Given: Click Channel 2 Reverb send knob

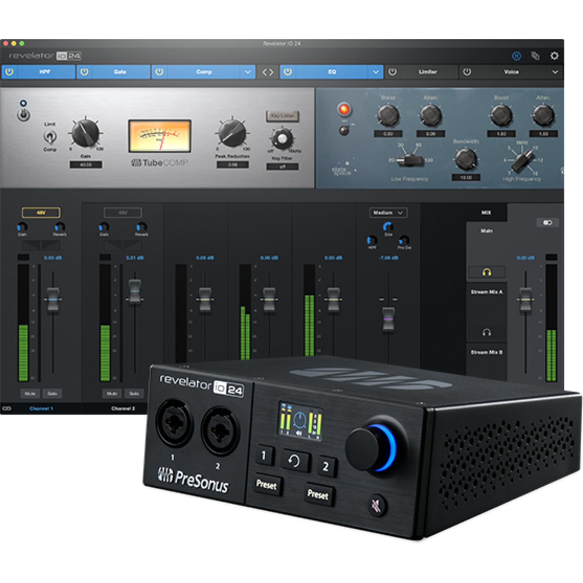Looking at the screenshot, I should (142, 227).
